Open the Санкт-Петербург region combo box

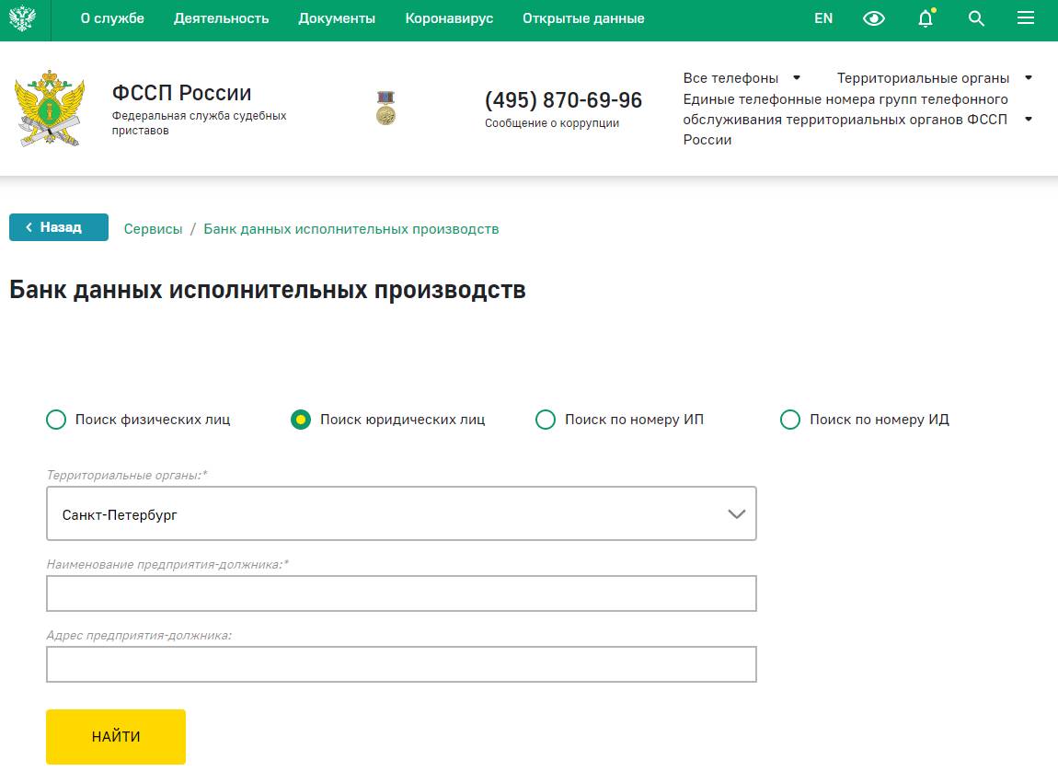click(401, 513)
